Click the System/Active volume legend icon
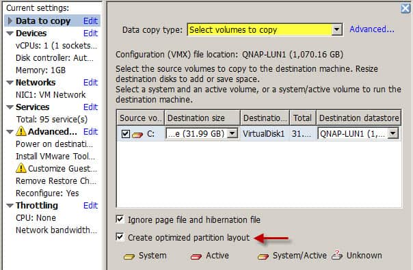Viewport: 413px width, 270px height. click(x=263, y=256)
